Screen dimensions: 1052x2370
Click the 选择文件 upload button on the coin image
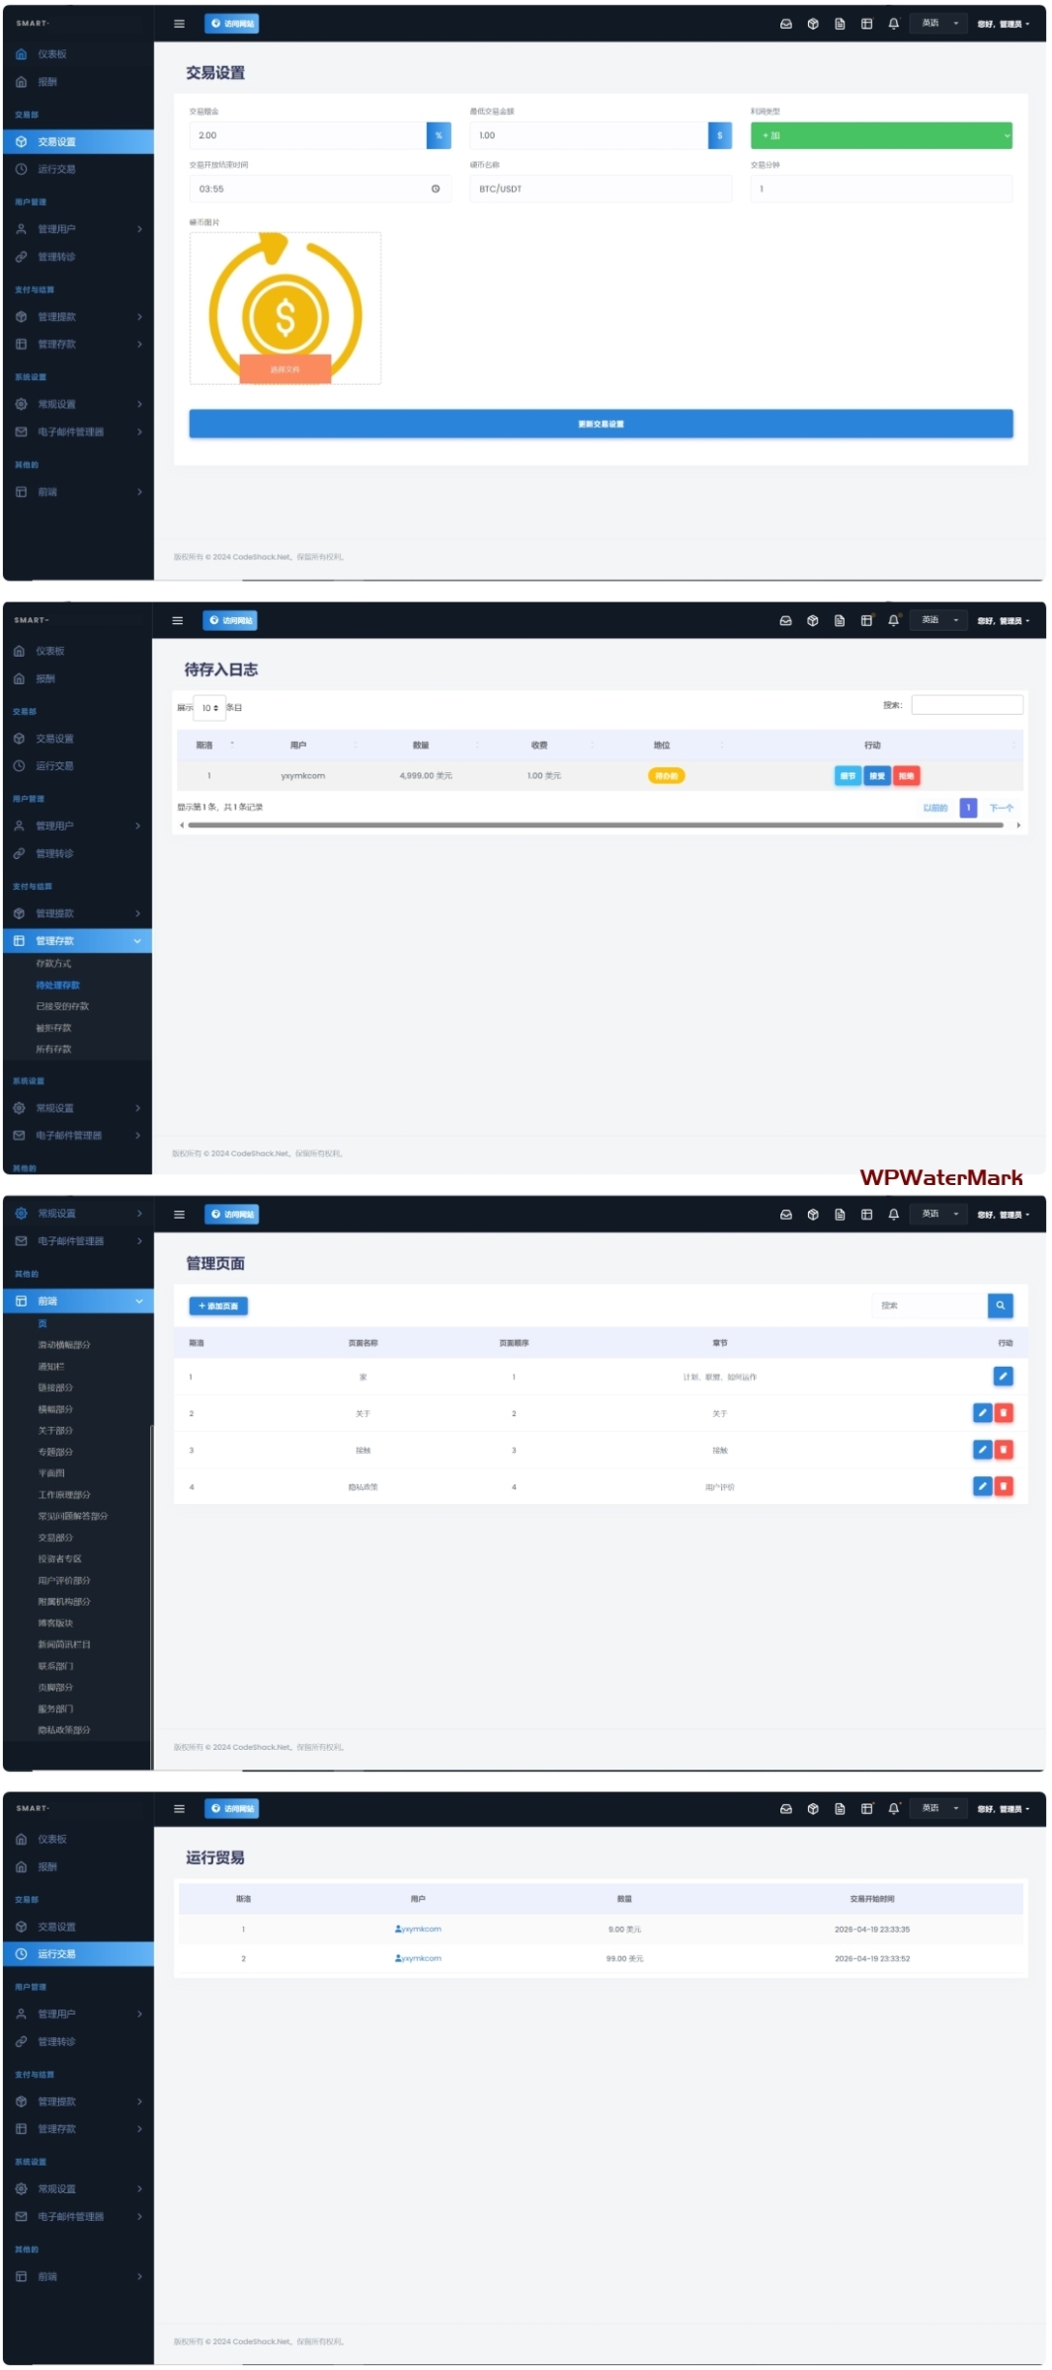284,369
